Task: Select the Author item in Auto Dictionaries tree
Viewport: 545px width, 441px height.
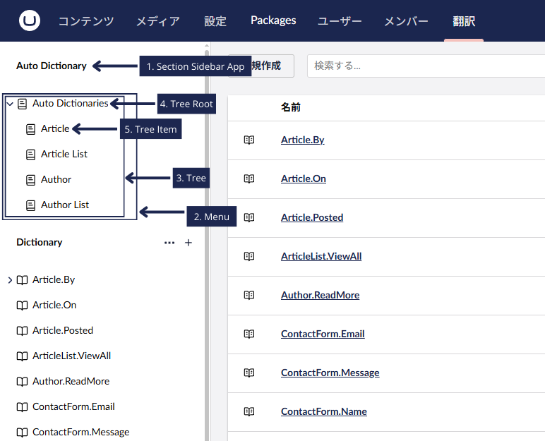Action: (56, 179)
